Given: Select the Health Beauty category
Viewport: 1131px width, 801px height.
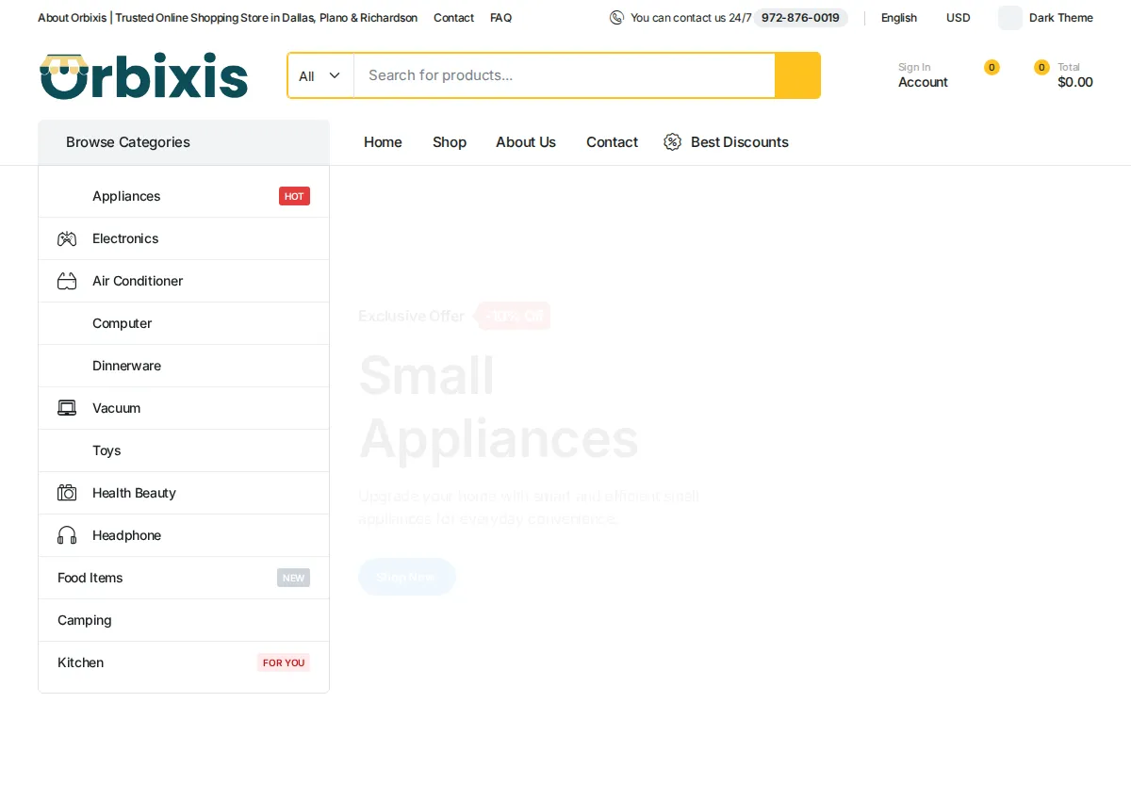Looking at the screenshot, I should point(184,493).
